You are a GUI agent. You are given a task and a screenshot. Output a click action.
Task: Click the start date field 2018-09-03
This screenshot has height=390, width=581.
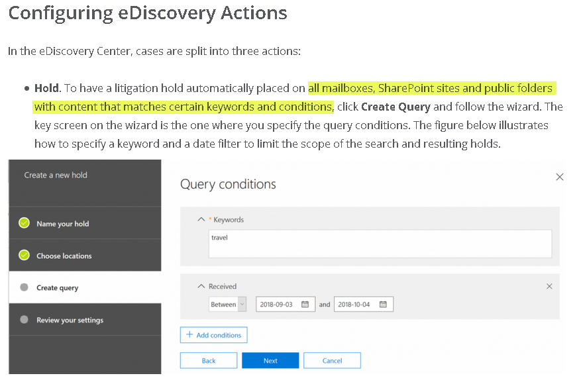click(286, 304)
